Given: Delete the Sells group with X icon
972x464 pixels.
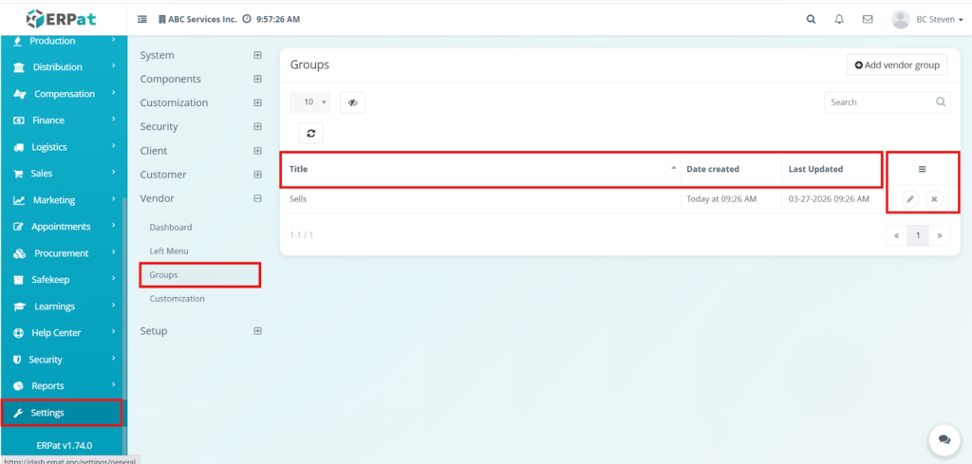Looking at the screenshot, I should (x=934, y=199).
